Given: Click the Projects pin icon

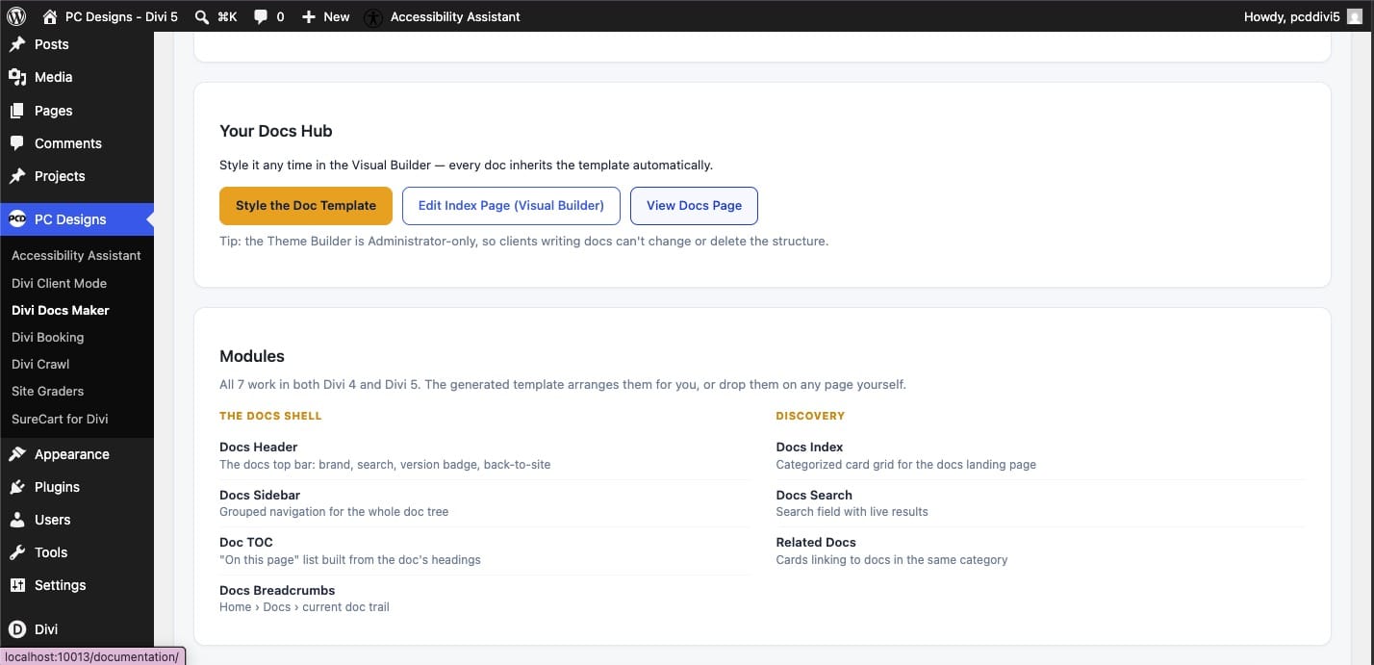Looking at the screenshot, I should click(17, 176).
